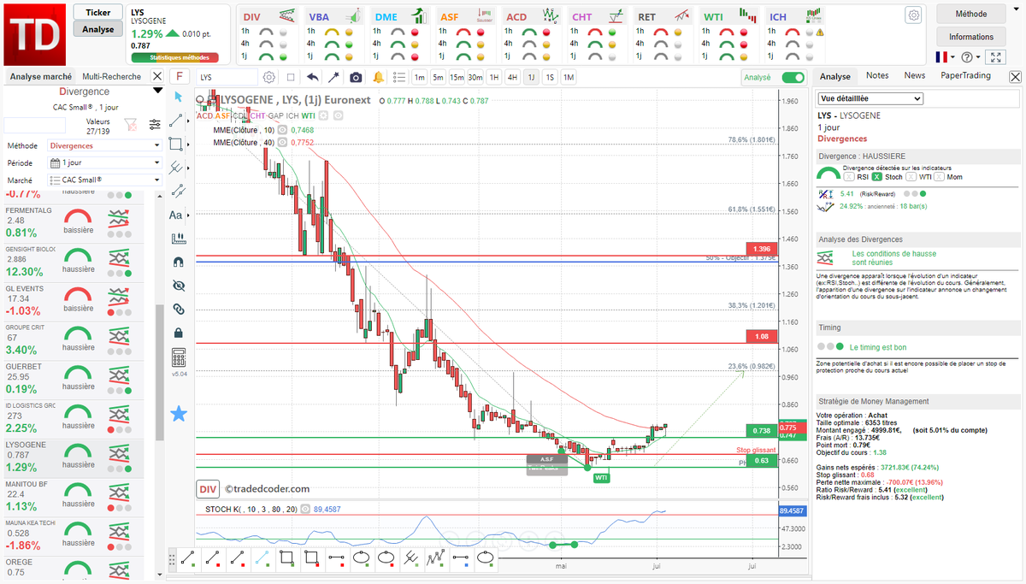Select the 4H timeframe
Image resolution: width=1026 pixels, height=584 pixels.
click(x=512, y=77)
